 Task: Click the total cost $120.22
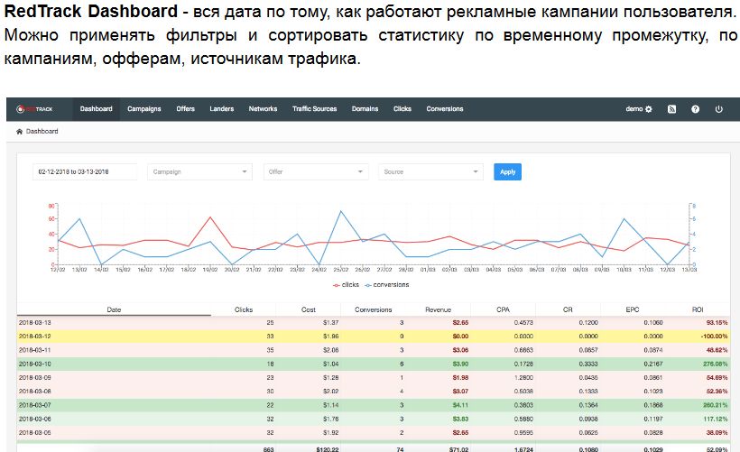(x=328, y=449)
